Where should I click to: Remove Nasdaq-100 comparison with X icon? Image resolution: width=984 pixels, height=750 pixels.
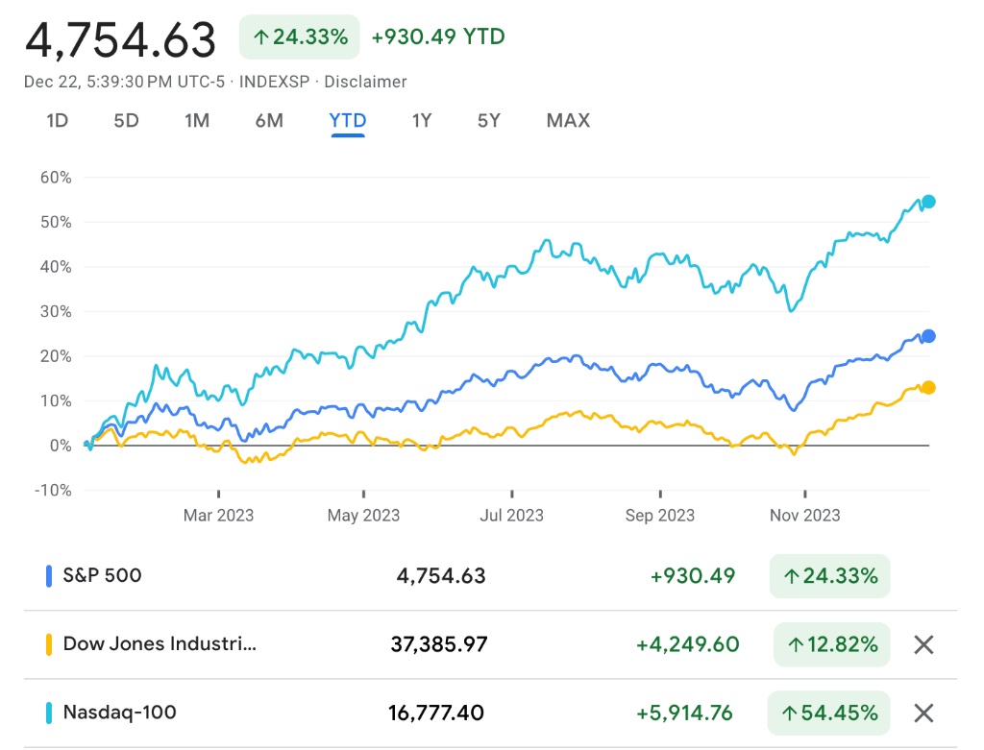(x=922, y=713)
